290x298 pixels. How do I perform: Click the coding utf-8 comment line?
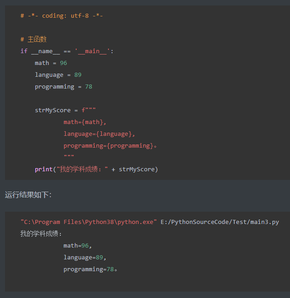tap(62, 15)
